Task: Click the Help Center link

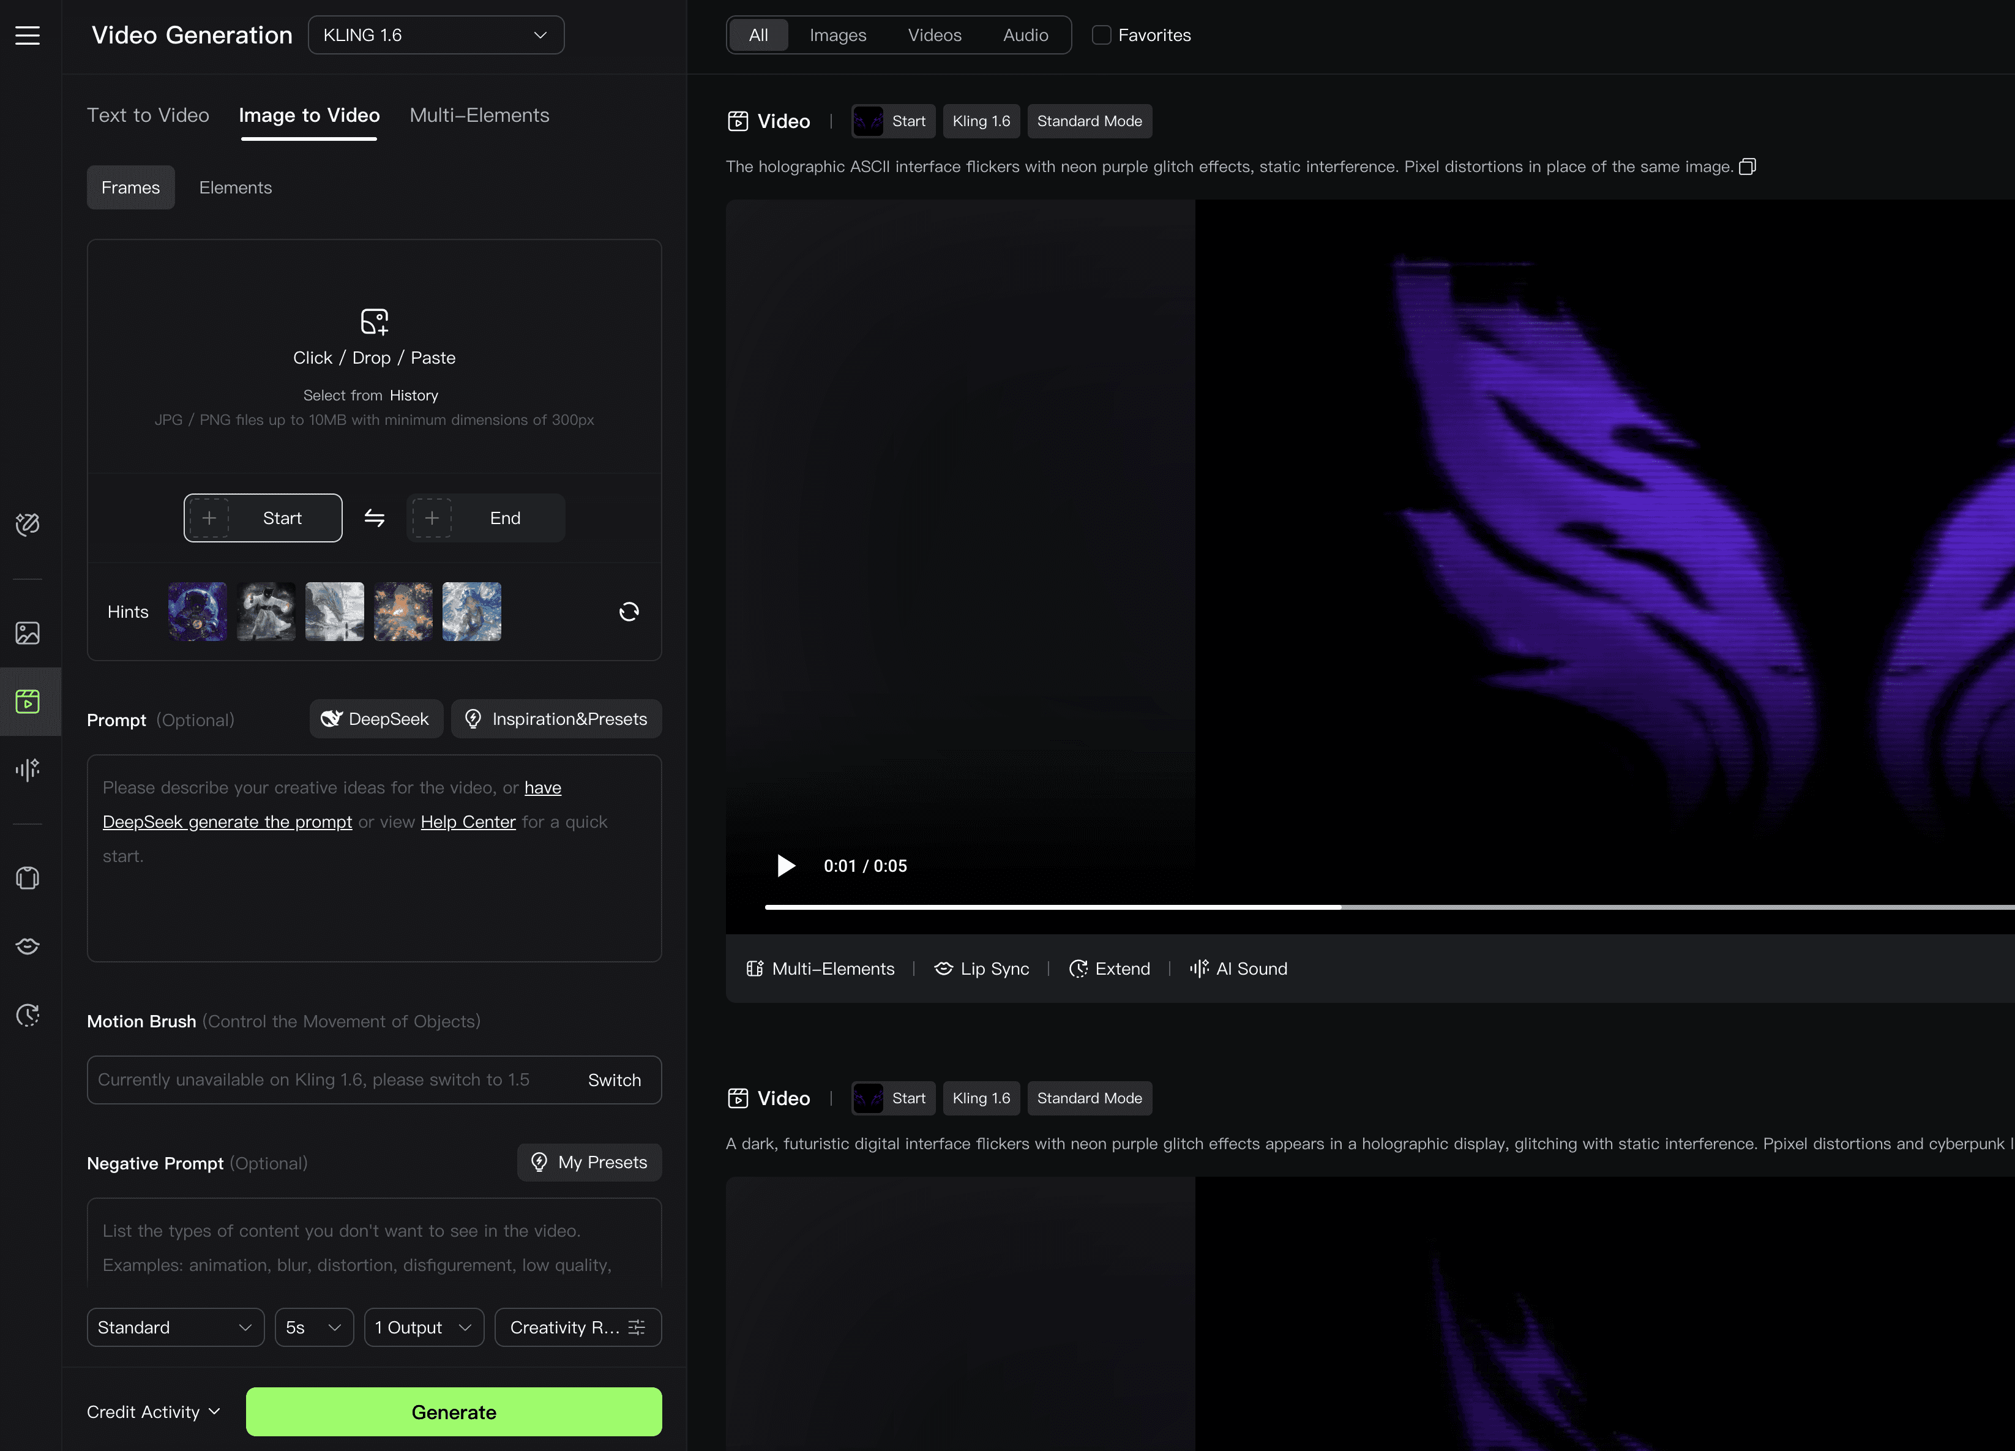Action: [x=468, y=822]
